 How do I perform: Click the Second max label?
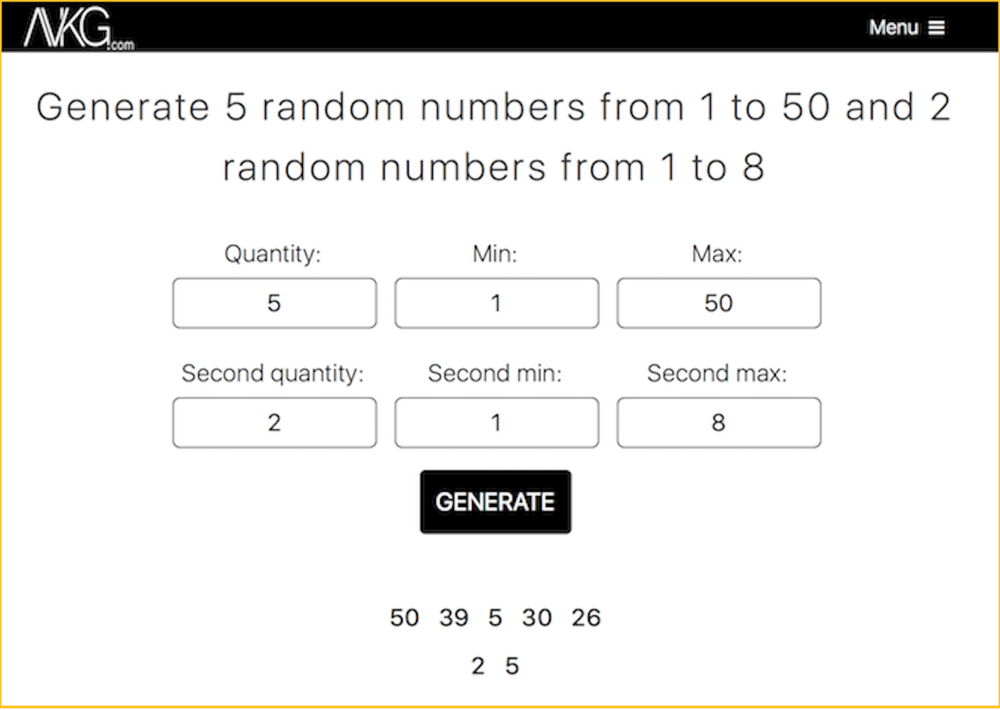(718, 373)
